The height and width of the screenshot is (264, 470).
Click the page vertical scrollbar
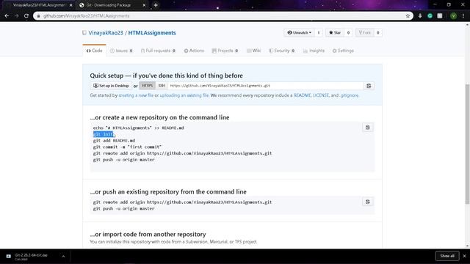tap(467, 144)
